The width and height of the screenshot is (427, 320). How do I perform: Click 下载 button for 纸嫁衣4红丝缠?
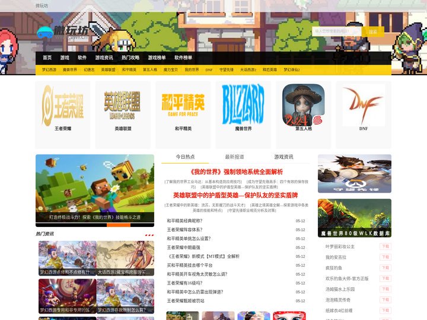385,310
